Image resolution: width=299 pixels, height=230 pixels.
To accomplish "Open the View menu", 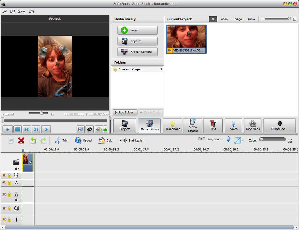I will 22,11.
